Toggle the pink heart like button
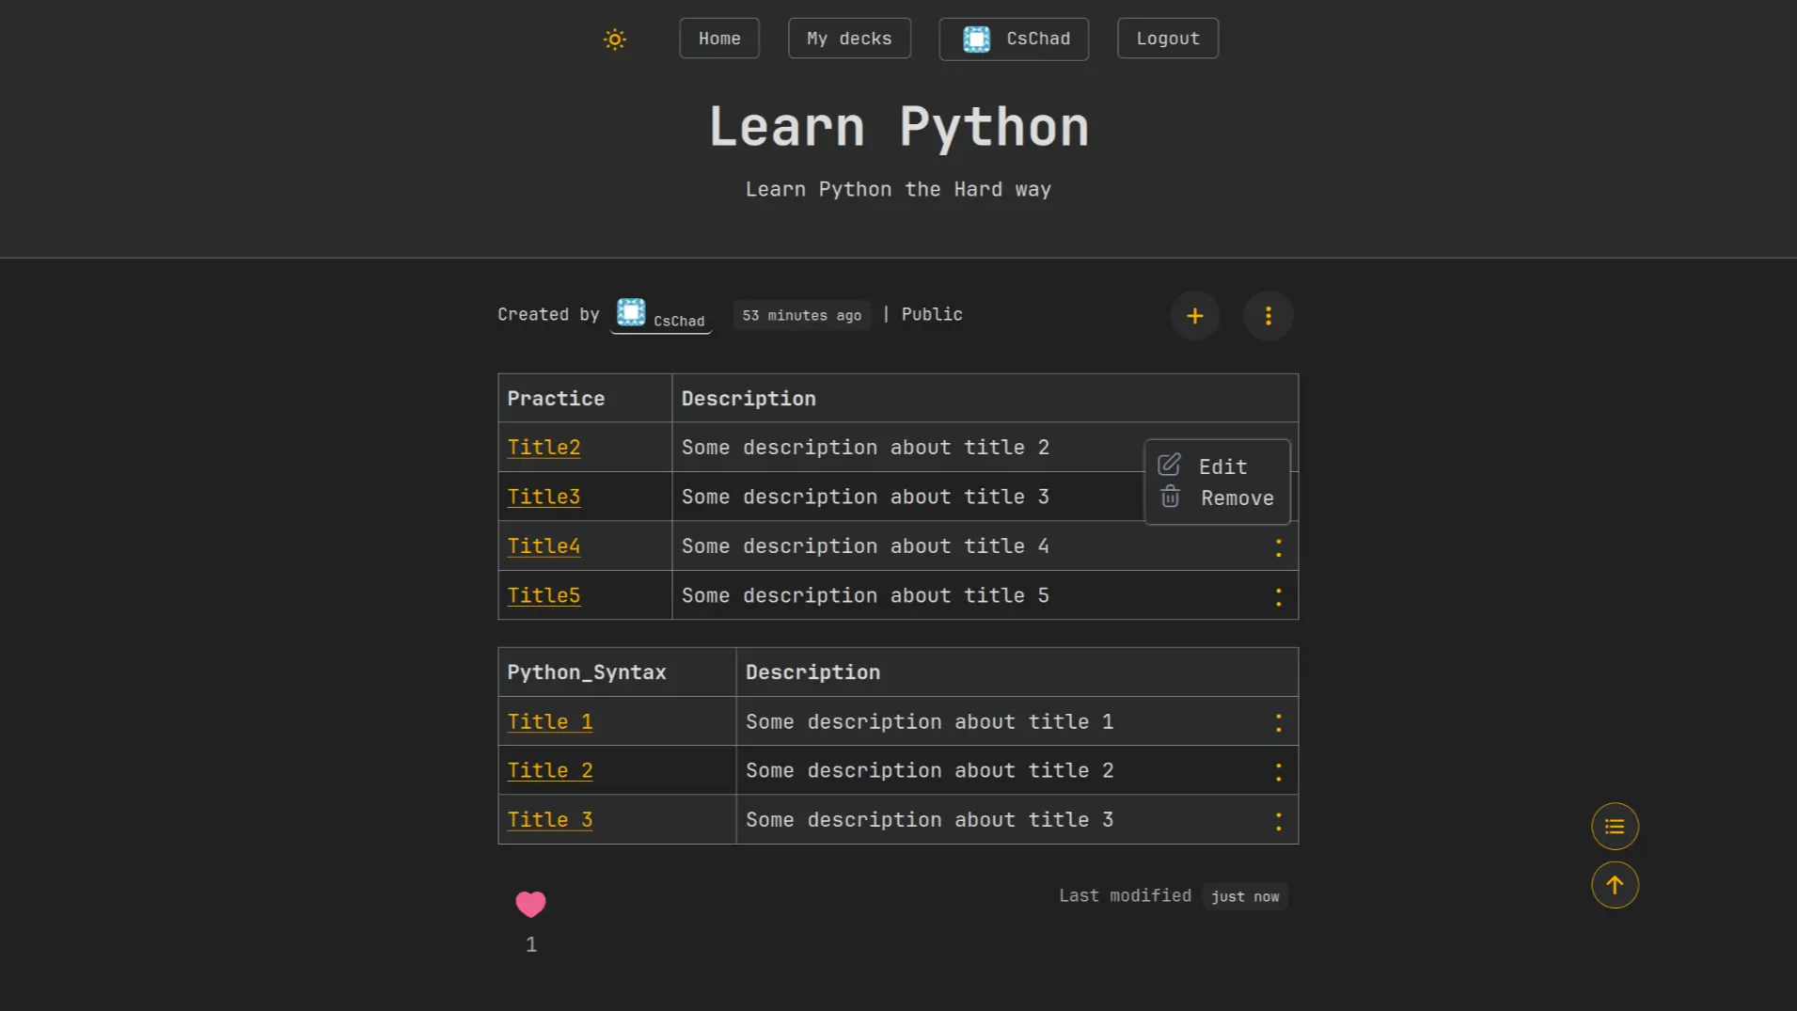 530,904
